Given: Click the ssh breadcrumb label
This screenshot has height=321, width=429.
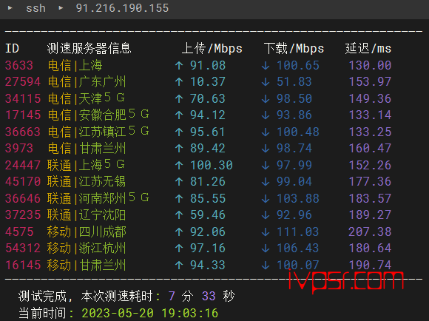Looking at the screenshot, I should [36, 8].
